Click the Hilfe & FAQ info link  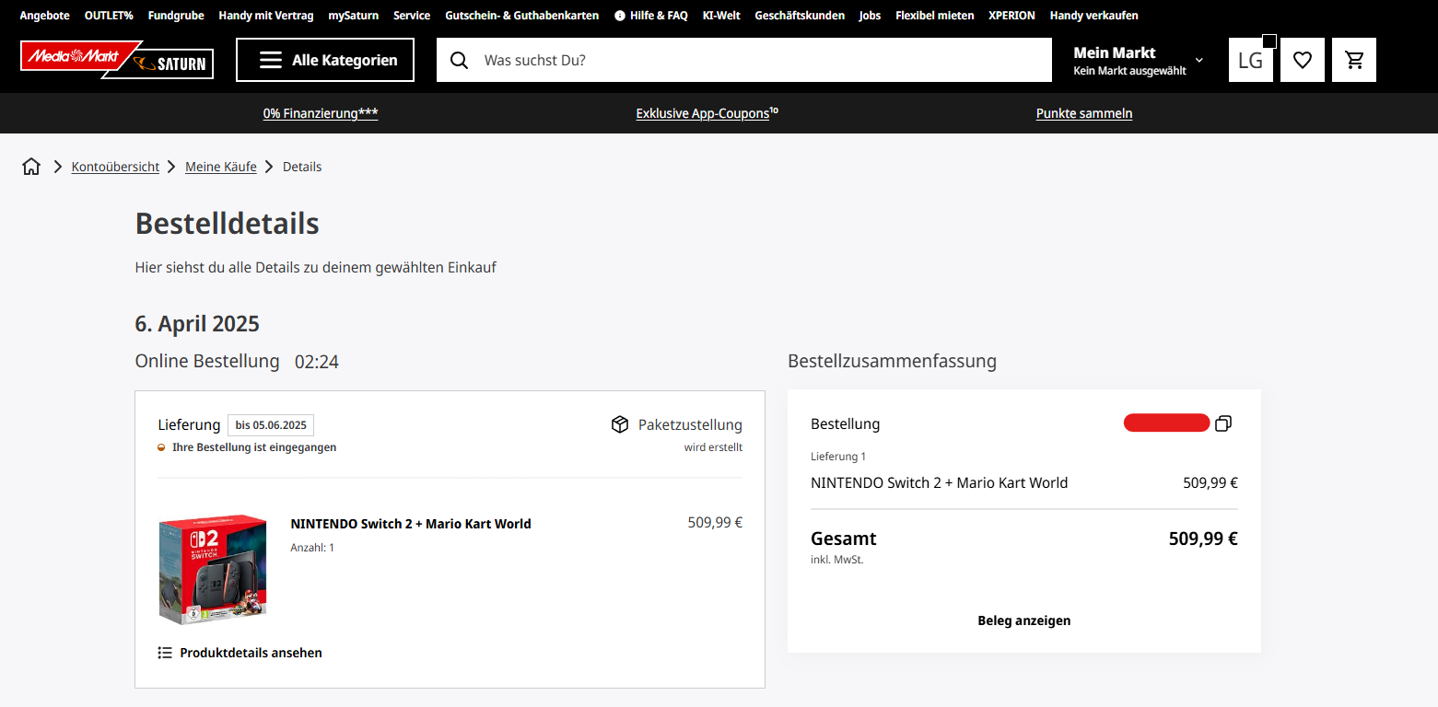tap(650, 16)
